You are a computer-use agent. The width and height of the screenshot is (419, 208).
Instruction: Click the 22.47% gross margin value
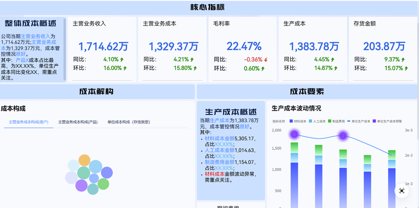(244, 46)
